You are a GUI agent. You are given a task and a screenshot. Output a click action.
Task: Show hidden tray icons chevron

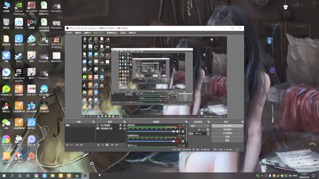coord(262,176)
